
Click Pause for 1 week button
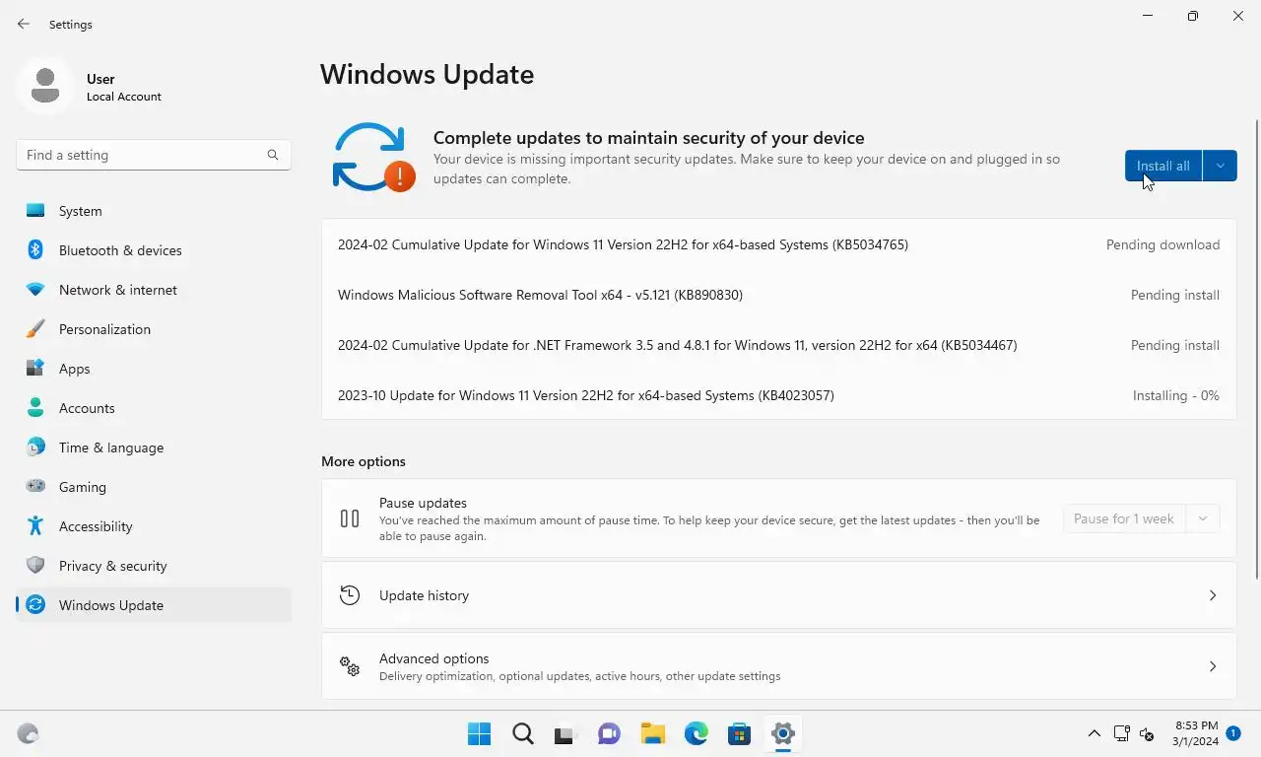click(1124, 518)
